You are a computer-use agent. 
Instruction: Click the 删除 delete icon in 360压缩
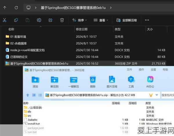[x=93, y=82]
